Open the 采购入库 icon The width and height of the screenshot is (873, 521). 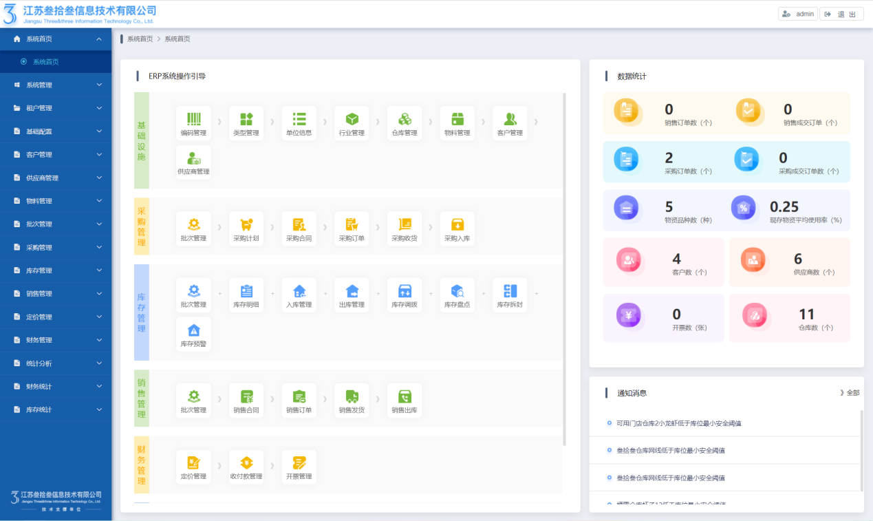[x=457, y=225]
